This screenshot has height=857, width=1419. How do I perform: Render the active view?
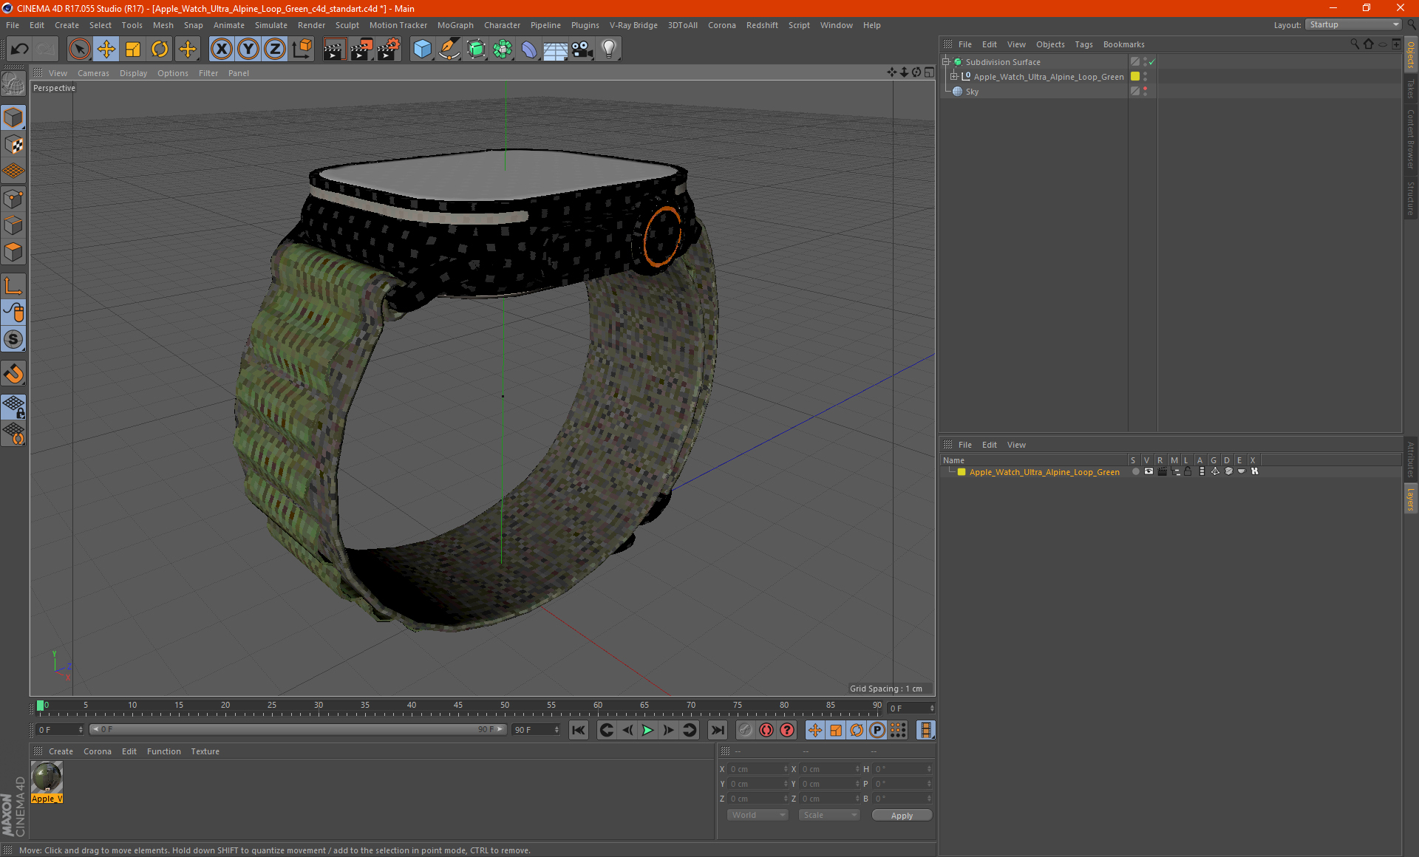pyautogui.click(x=334, y=49)
